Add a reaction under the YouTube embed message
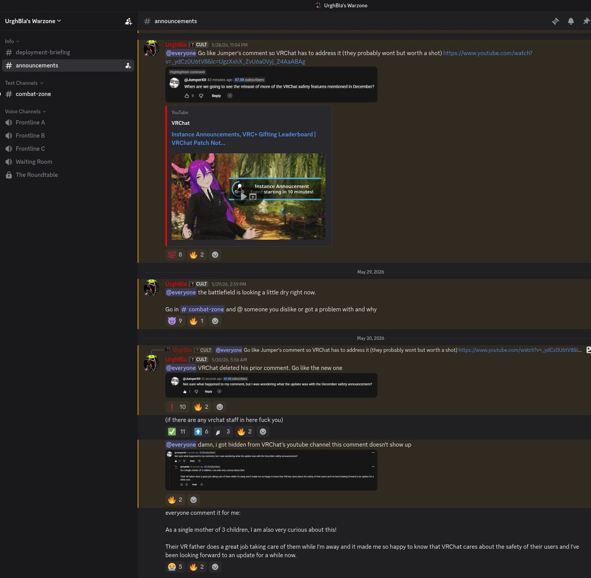Image resolution: width=591 pixels, height=578 pixels. coord(215,255)
